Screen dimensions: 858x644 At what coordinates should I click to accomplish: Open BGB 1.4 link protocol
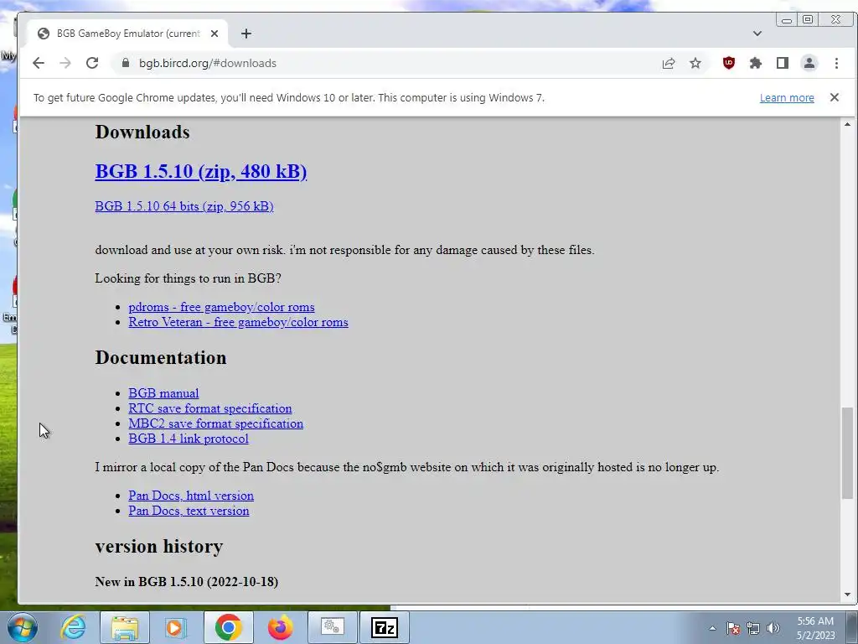(189, 439)
